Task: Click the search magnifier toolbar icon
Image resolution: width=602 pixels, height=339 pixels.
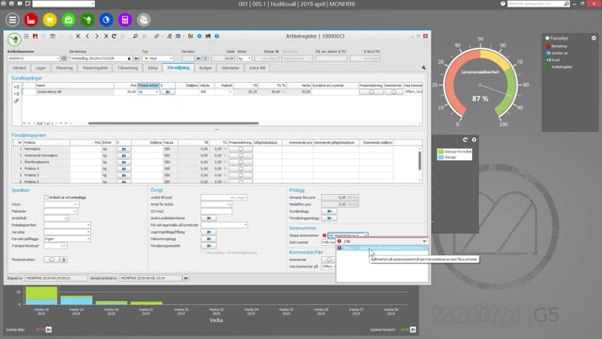Action: click(135, 36)
